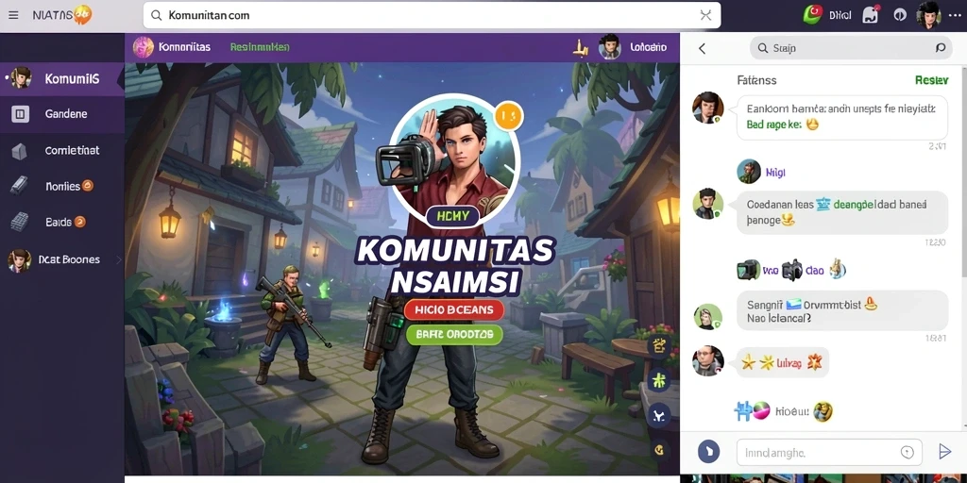Click the Inndamghe message input field

click(829, 452)
